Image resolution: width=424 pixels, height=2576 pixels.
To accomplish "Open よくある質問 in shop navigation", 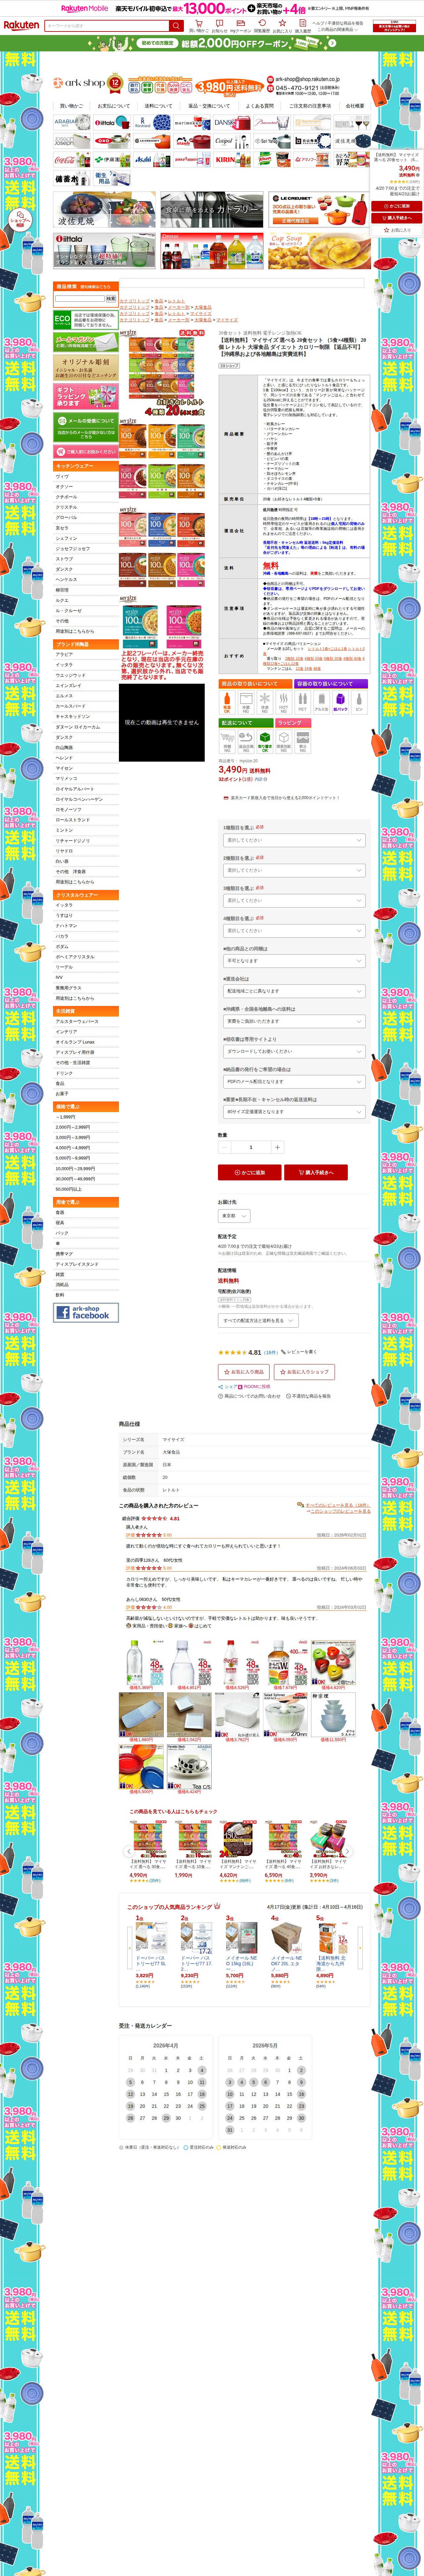I will coord(260,106).
